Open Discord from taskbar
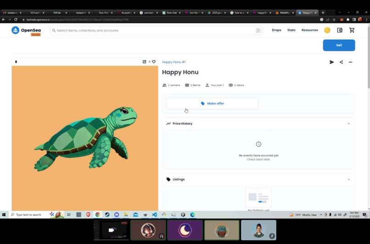The height and width of the screenshot is (244, 370). (117, 215)
